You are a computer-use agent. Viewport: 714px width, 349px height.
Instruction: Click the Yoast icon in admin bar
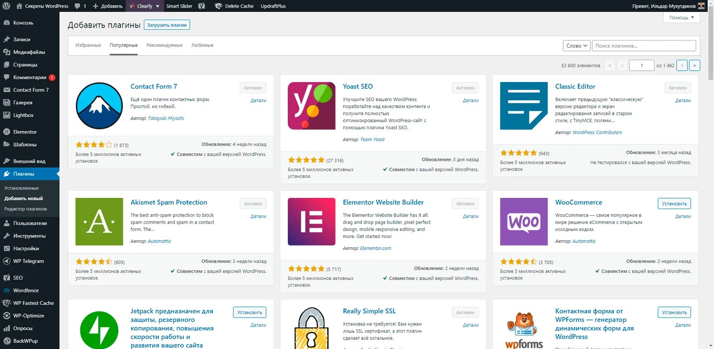[x=202, y=6]
